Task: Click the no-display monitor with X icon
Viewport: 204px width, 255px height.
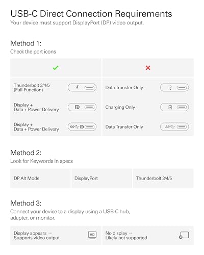Action: pos(184,235)
